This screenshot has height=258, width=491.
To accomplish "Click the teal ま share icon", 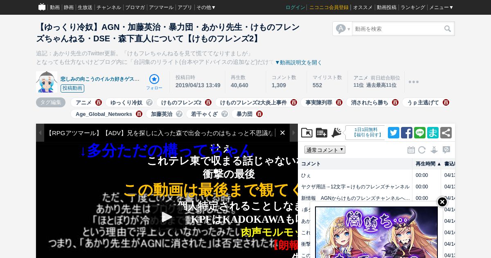I will point(433,133).
